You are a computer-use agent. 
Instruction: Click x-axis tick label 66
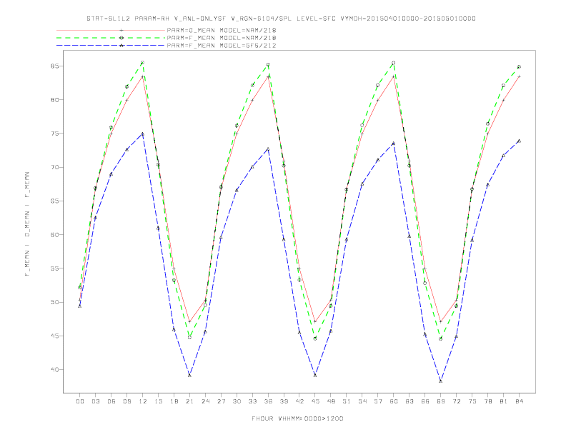pos(425,401)
